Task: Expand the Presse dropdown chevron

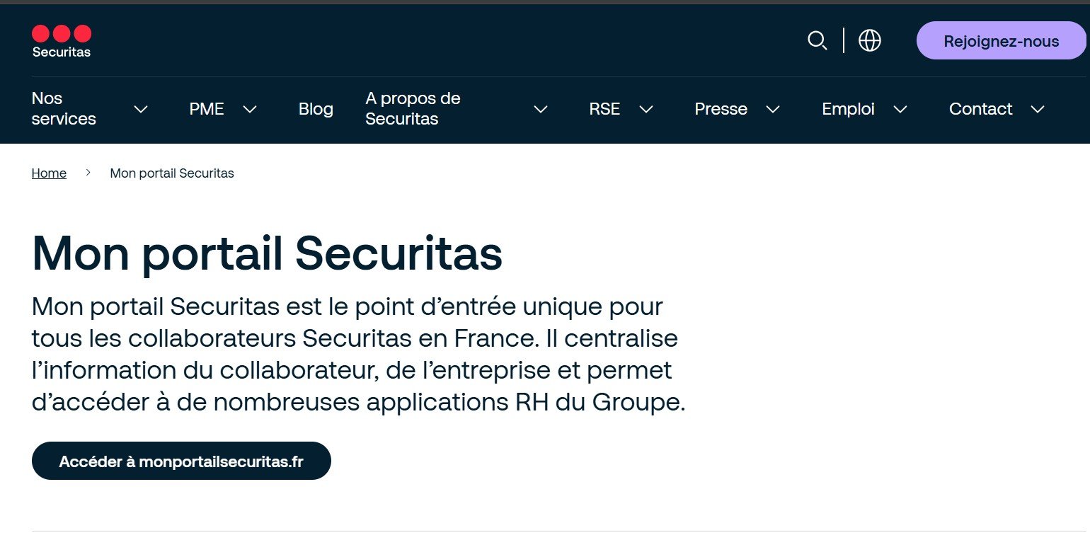Action: (x=773, y=109)
